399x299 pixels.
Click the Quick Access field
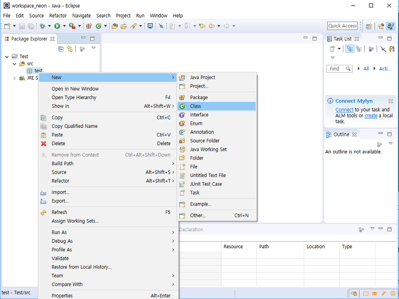[342, 26]
